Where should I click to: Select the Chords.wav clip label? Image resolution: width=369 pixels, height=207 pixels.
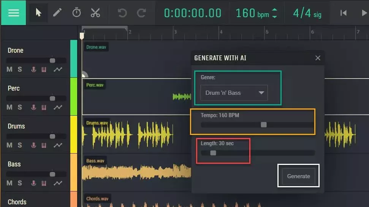click(x=97, y=199)
